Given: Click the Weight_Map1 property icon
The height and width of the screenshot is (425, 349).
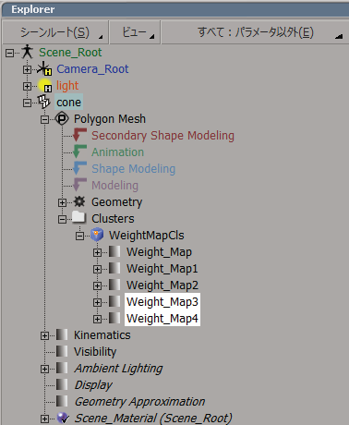Looking at the screenshot, I should (x=114, y=268).
